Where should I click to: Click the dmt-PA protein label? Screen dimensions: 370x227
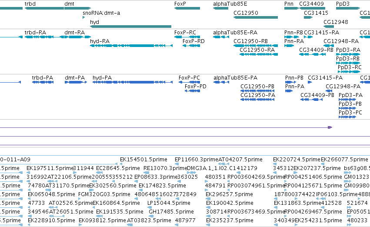[75, 78]
